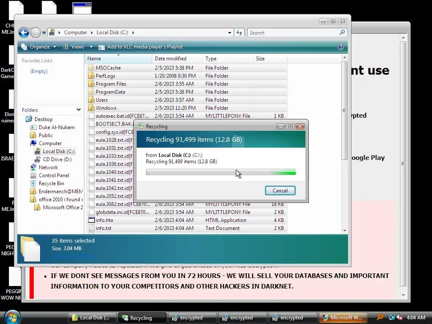Select the Users folder icon
This screenshot has width=432, height=324.
point(91,100)
